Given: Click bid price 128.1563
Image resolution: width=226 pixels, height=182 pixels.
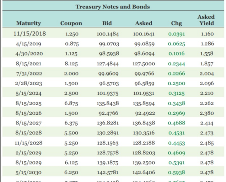Looking at the screenshot, I should [108, 143].
